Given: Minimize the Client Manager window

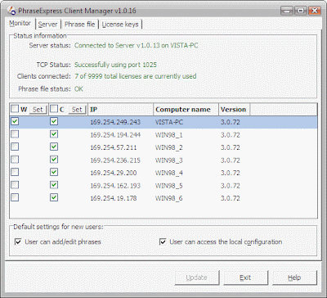Looking at the screenshot, I should [287, 11].
